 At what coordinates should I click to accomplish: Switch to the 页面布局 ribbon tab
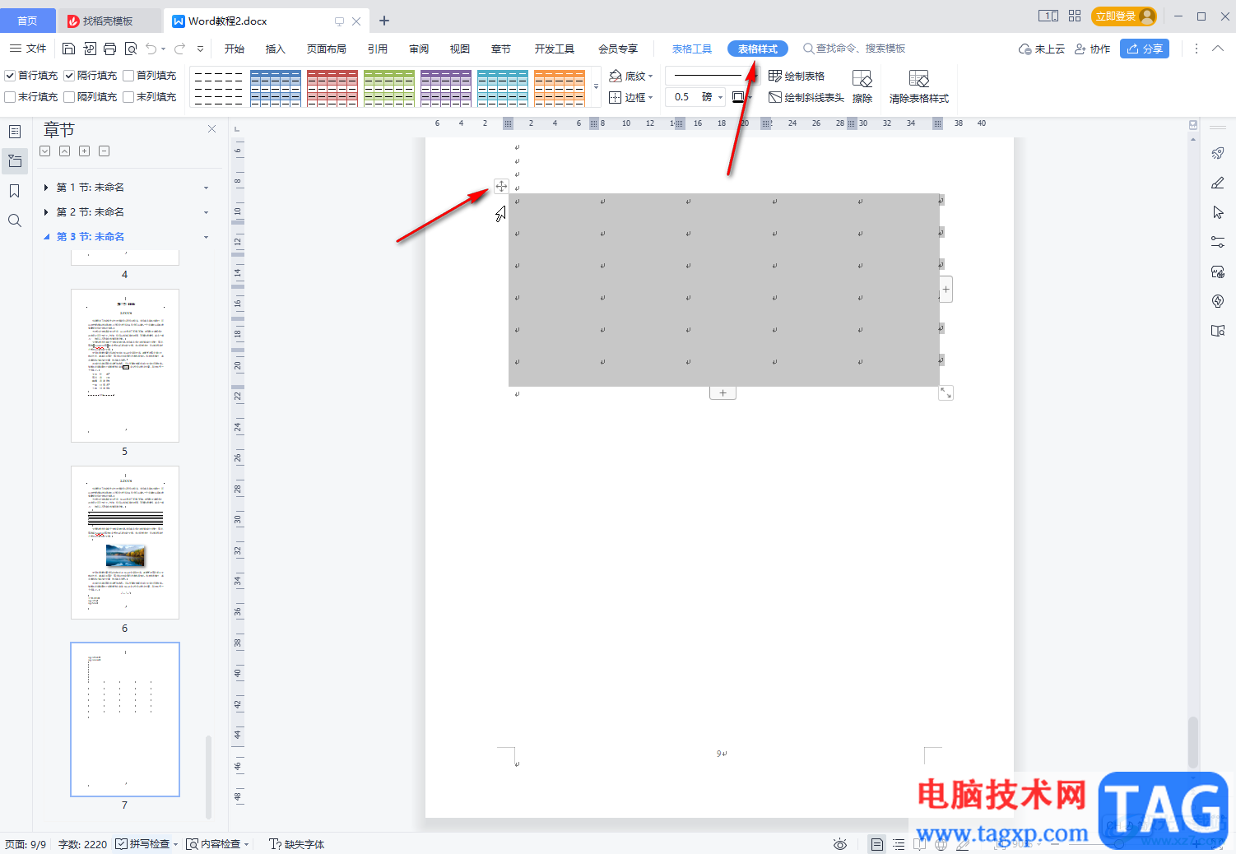tap(326, 49)
